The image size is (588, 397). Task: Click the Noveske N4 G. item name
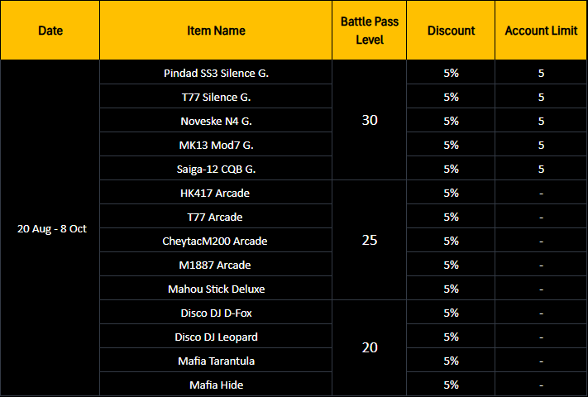click(216, 121)
